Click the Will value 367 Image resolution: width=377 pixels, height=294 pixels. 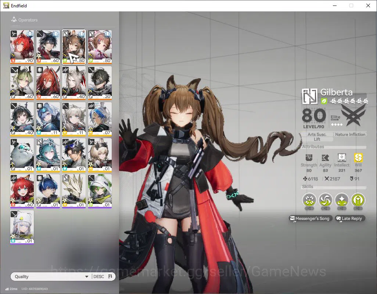[x=358, y=170]
